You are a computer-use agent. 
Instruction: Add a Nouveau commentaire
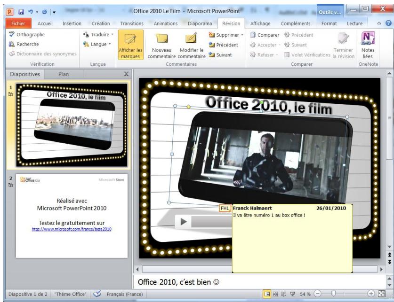click(x=161, y=46)
